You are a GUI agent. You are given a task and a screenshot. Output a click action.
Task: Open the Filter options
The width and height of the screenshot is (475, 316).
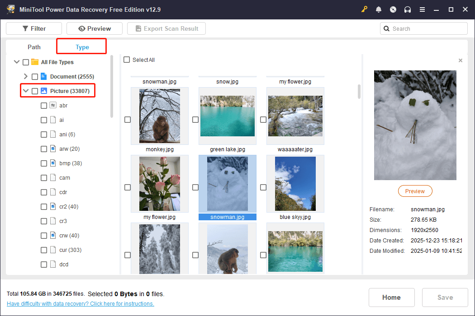click(x=34, y=28)
